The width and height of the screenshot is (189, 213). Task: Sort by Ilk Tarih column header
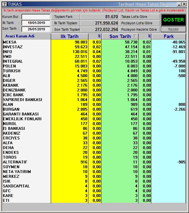69,36
